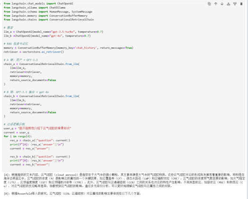Click the [B]: Rosenfeld output line
The image size is (248, 199).
tap(72, 193)
